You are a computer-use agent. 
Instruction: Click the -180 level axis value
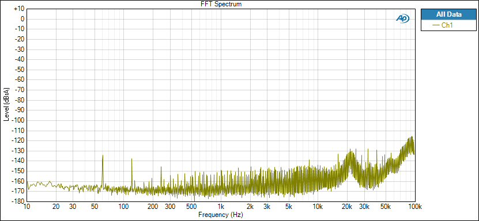point(18,201)
